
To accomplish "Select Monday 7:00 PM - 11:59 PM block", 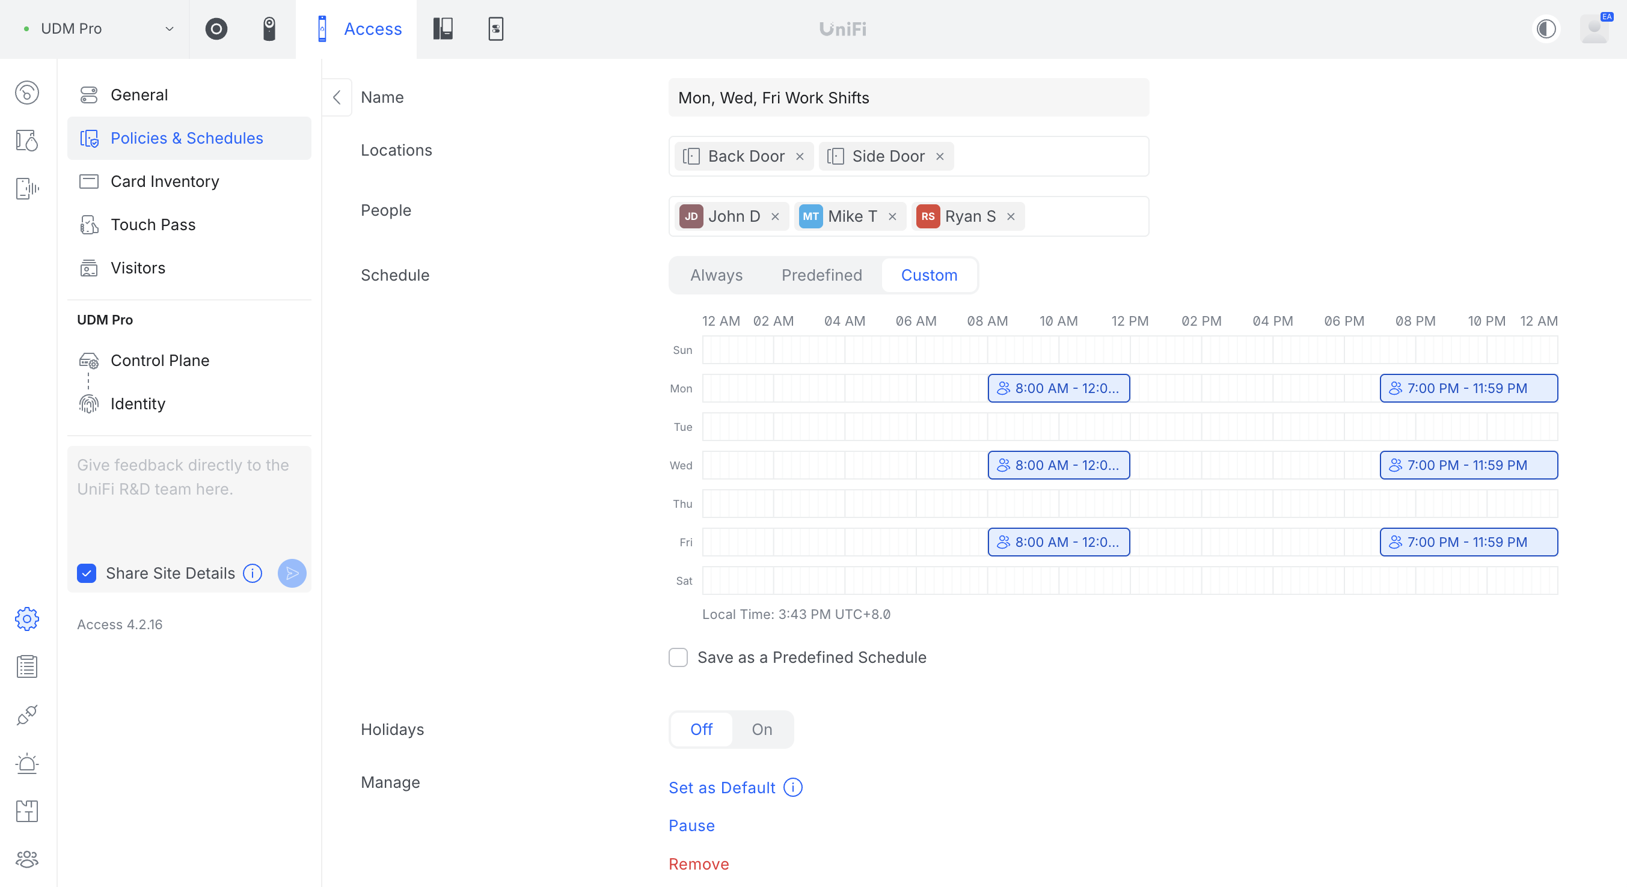I will click(1468, 388).
